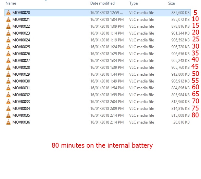Select the file name MOVI0029
Screen dimensions: 201x179
pyautogui.click(x=21, y=74)
